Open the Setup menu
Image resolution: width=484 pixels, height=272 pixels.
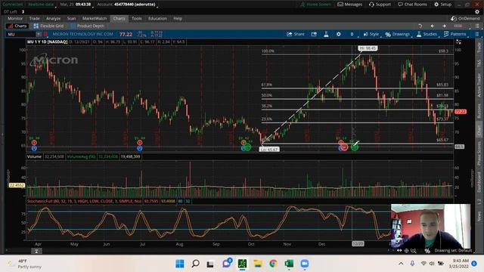[x=442, y=5]
